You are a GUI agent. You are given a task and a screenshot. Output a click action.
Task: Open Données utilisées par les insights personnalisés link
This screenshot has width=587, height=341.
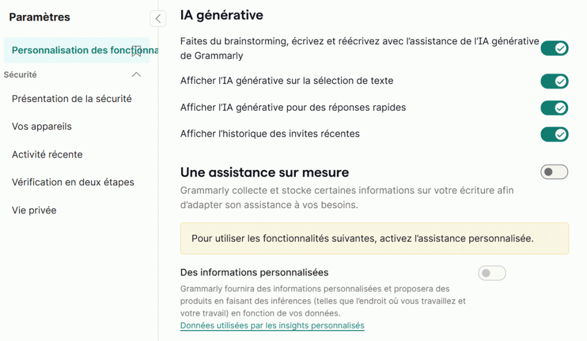[x=272, y=325]
